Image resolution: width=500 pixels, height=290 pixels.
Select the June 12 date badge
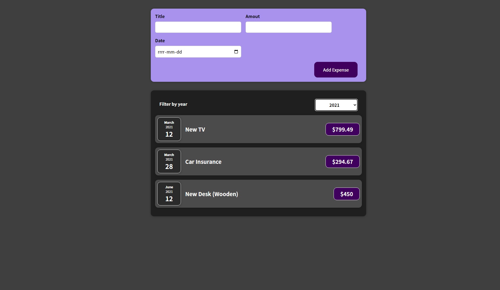click(x=169, y=194)
